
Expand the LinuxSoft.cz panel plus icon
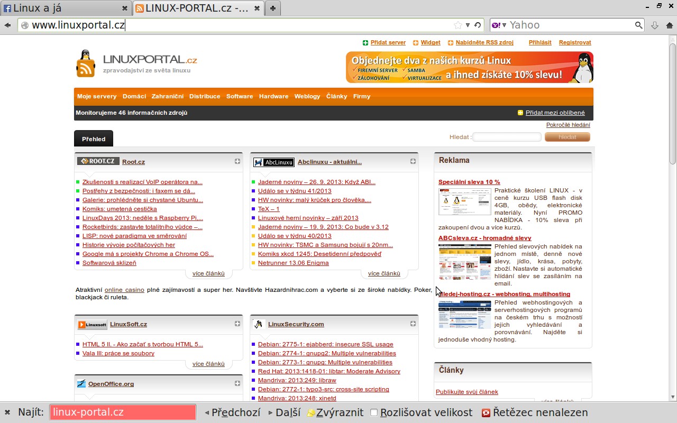click(237, 324)
